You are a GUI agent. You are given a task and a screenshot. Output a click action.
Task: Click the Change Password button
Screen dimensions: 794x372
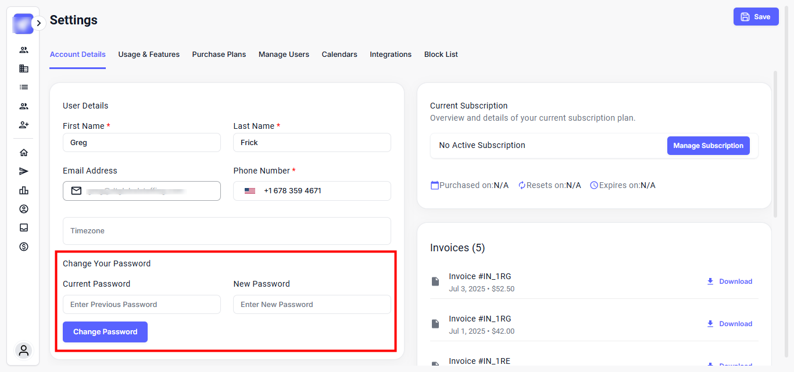(105, 332)
